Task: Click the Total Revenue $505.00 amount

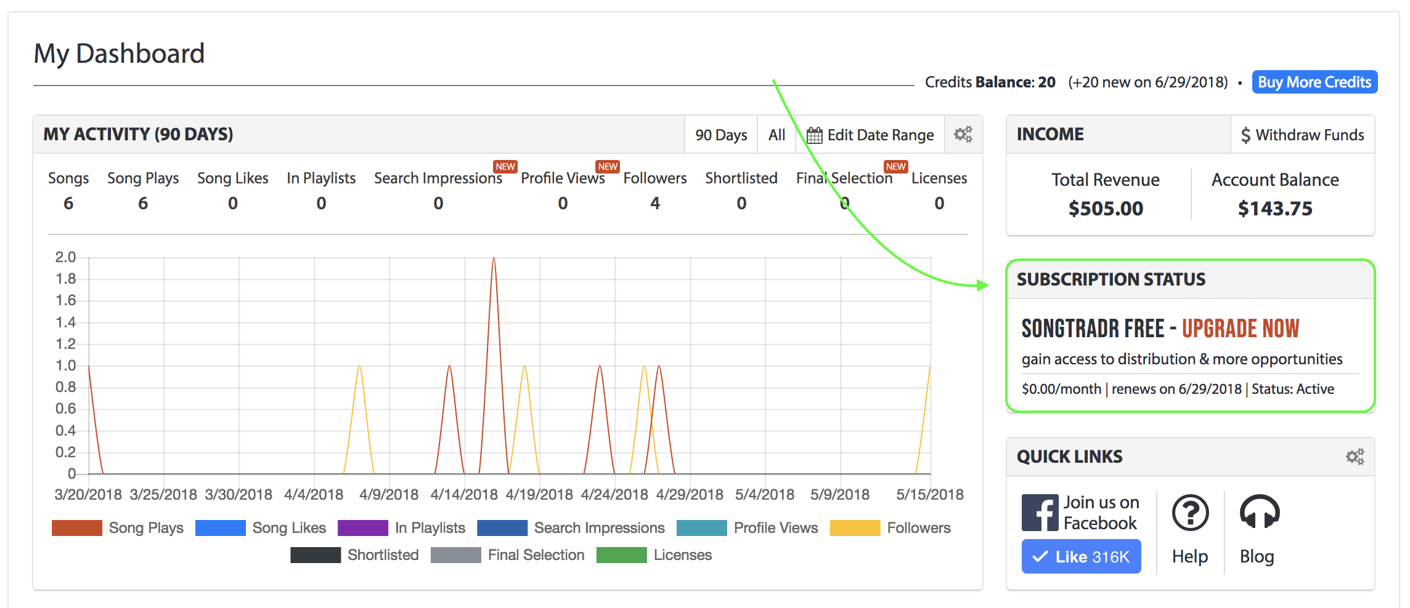Action: click(x=1106, y=209)
